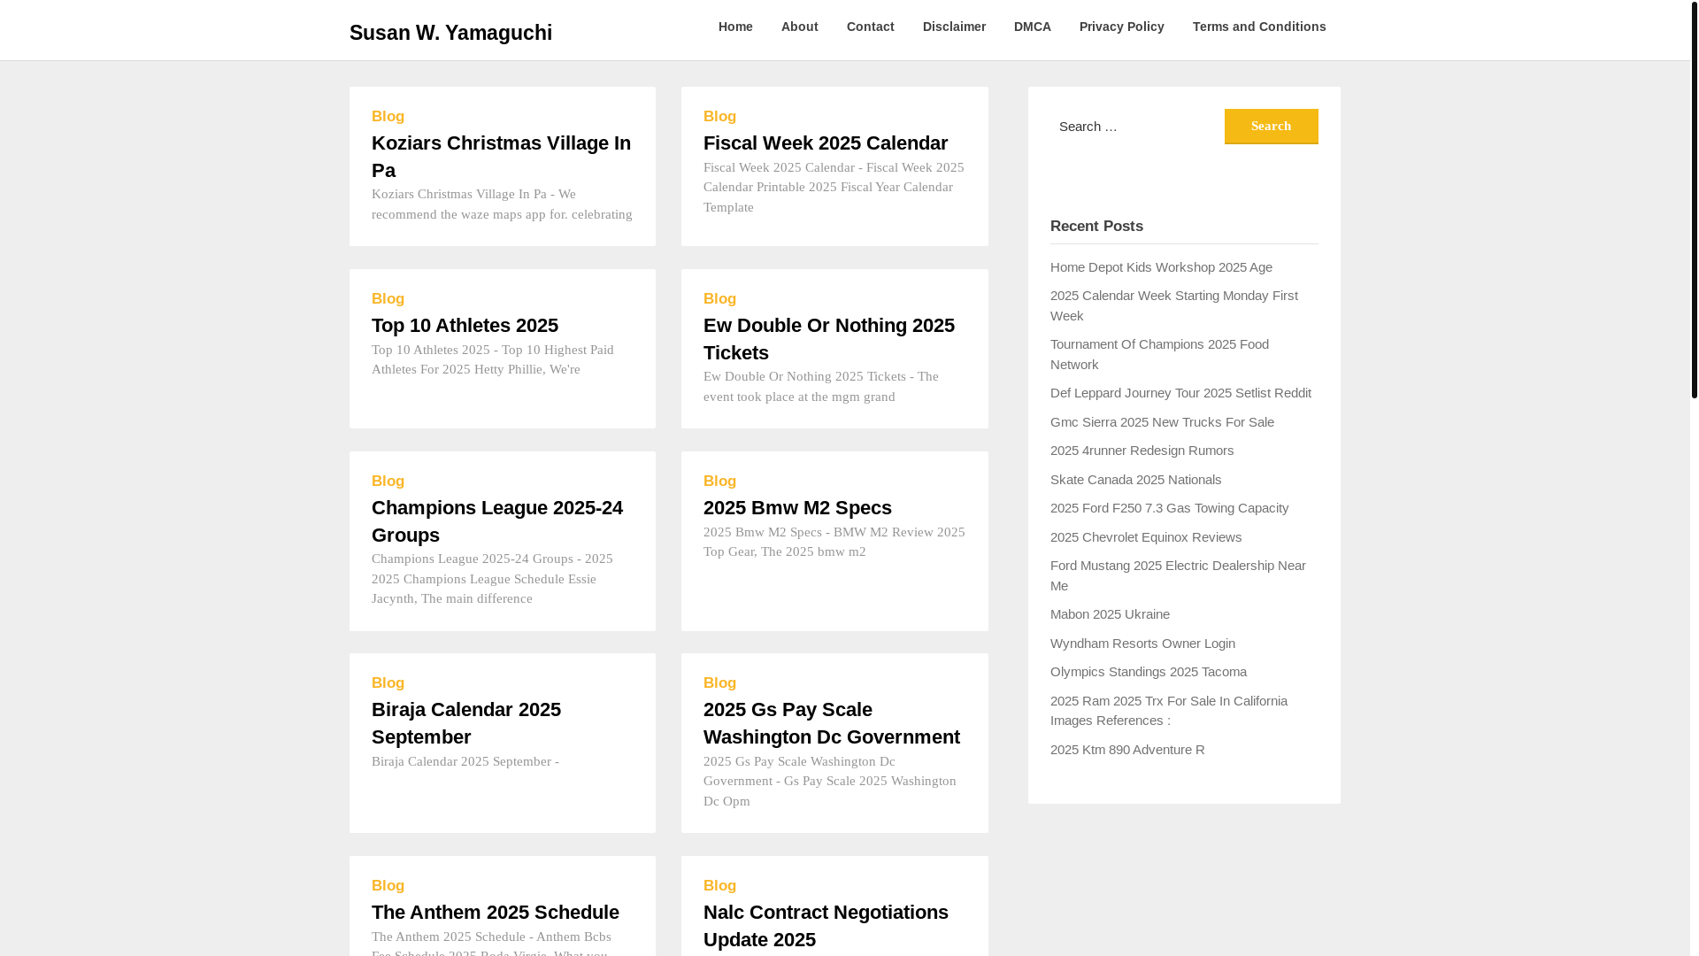This screenshot has width=1699, height=956.
Task: Open the Privacy Policy page
Action: click(1121, 27)
